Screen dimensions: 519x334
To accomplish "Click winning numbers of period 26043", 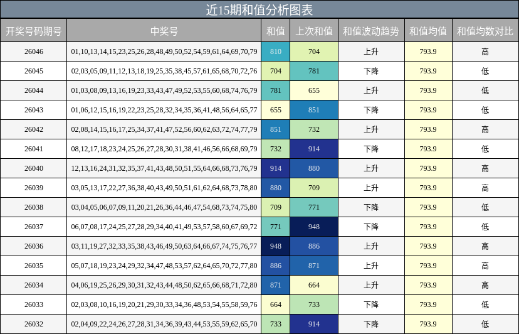I will 164,110.
